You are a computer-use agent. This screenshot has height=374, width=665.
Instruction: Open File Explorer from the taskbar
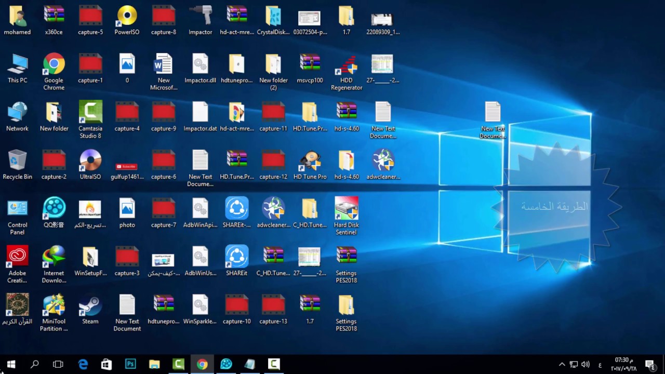point(154,364)
